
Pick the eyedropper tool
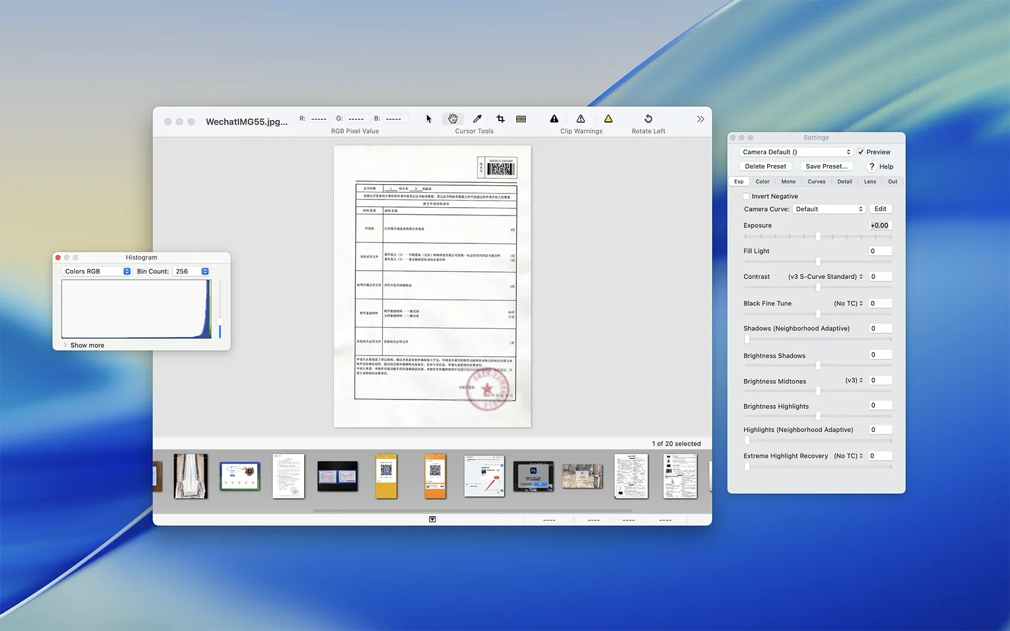tap(477, 119)
